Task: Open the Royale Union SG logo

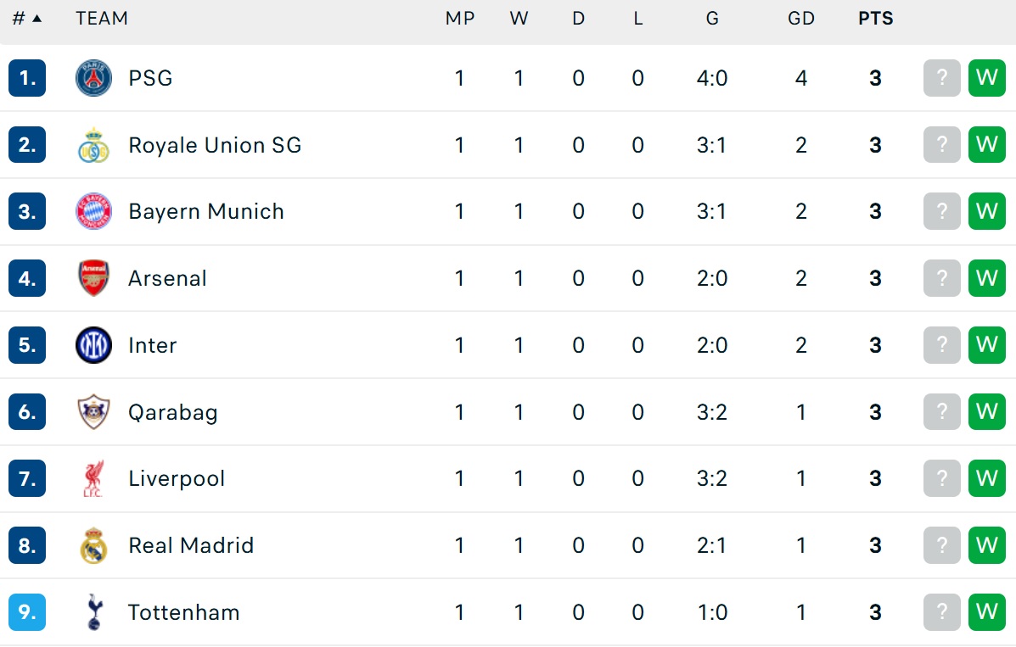Action: click(x=93, y=145)
